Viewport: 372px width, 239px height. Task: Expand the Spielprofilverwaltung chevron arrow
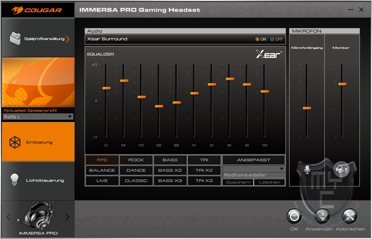point(67,39)
